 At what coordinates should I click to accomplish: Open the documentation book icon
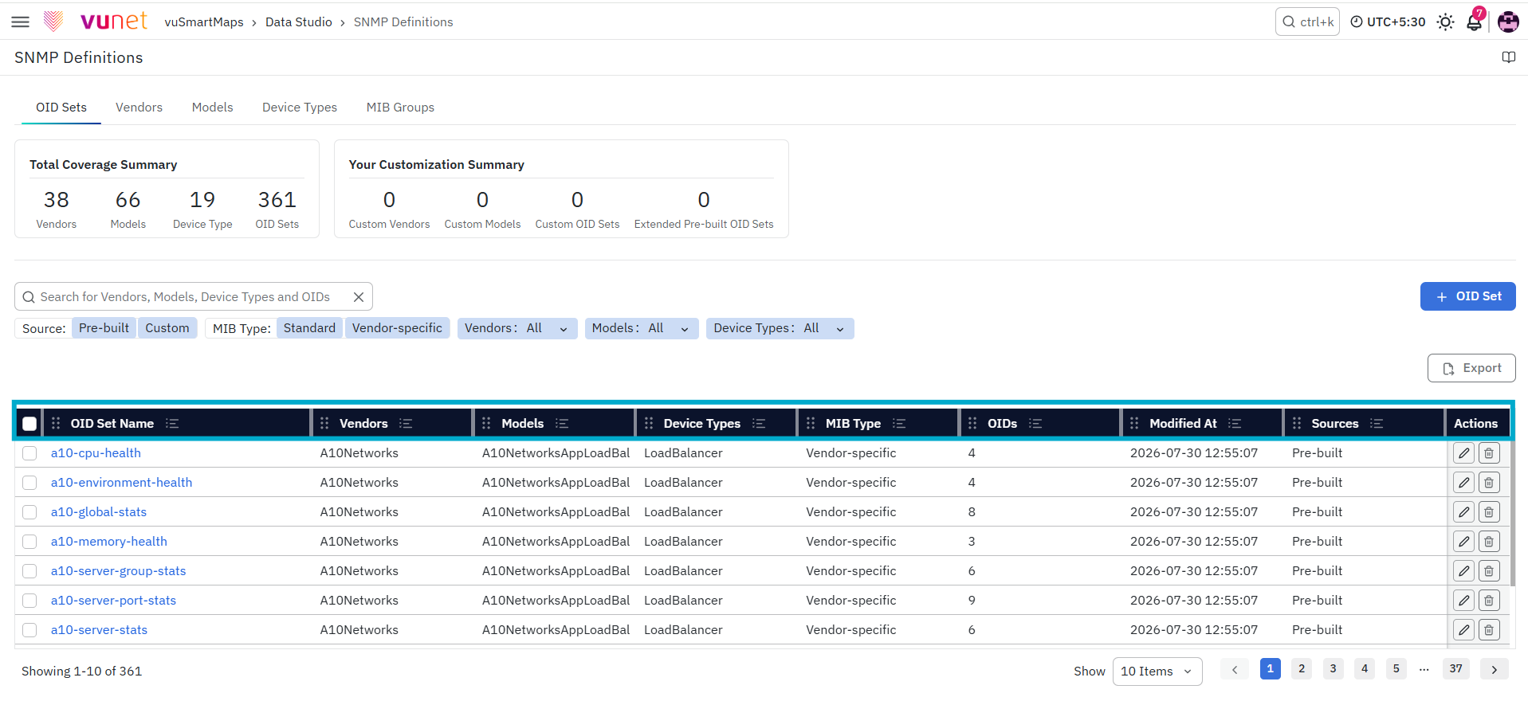pos(1509,57)
